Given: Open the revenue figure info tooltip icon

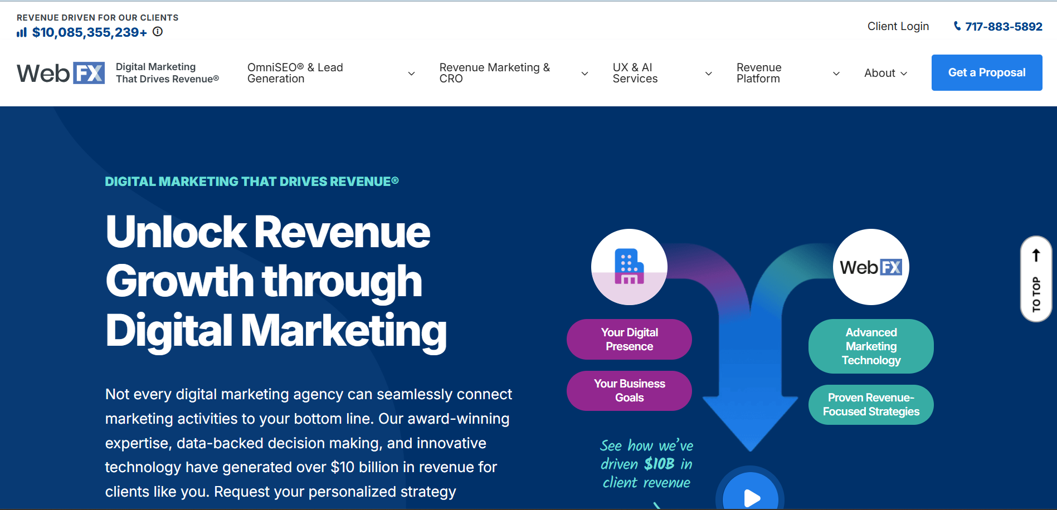Looking at the screenshot, I should (x=157, y=32).
